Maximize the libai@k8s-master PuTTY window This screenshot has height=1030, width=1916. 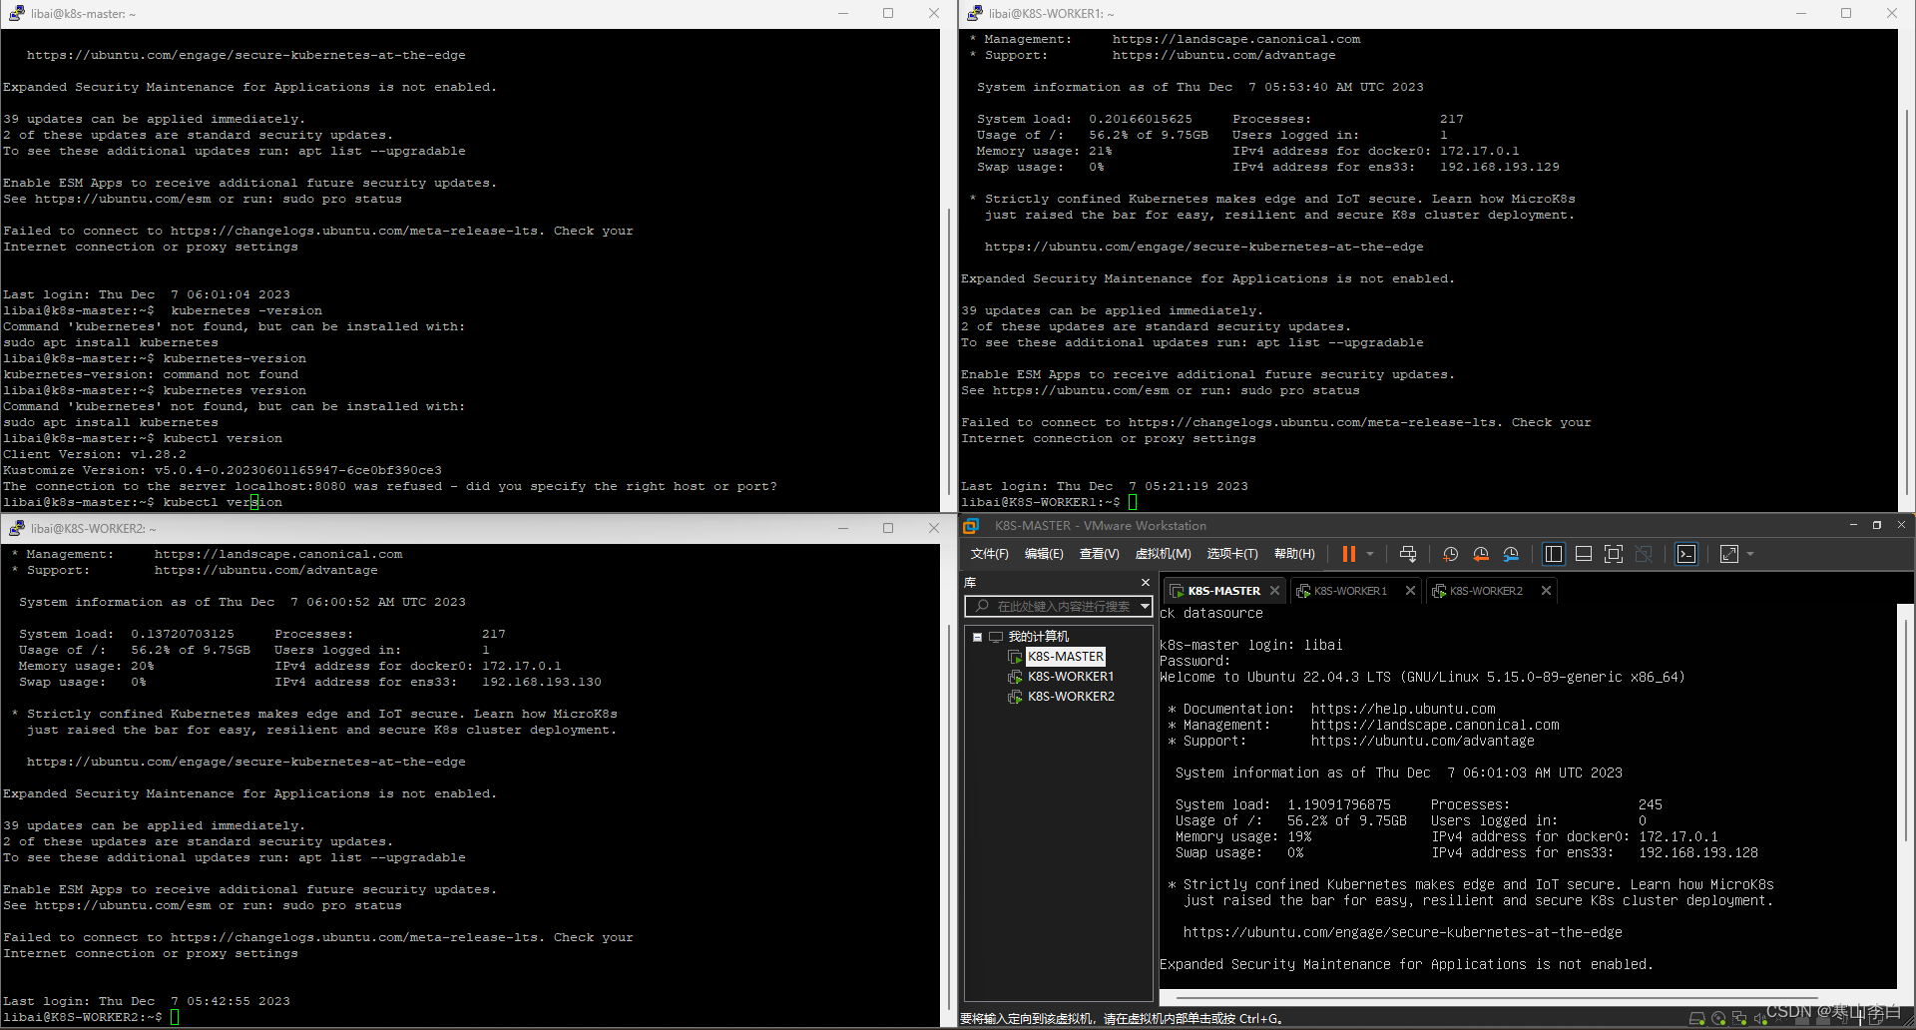(888, 13)
